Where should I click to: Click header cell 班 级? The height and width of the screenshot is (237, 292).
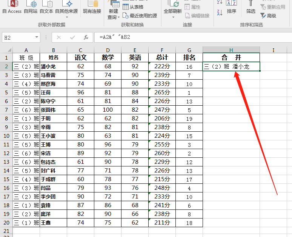pos(26,58)
